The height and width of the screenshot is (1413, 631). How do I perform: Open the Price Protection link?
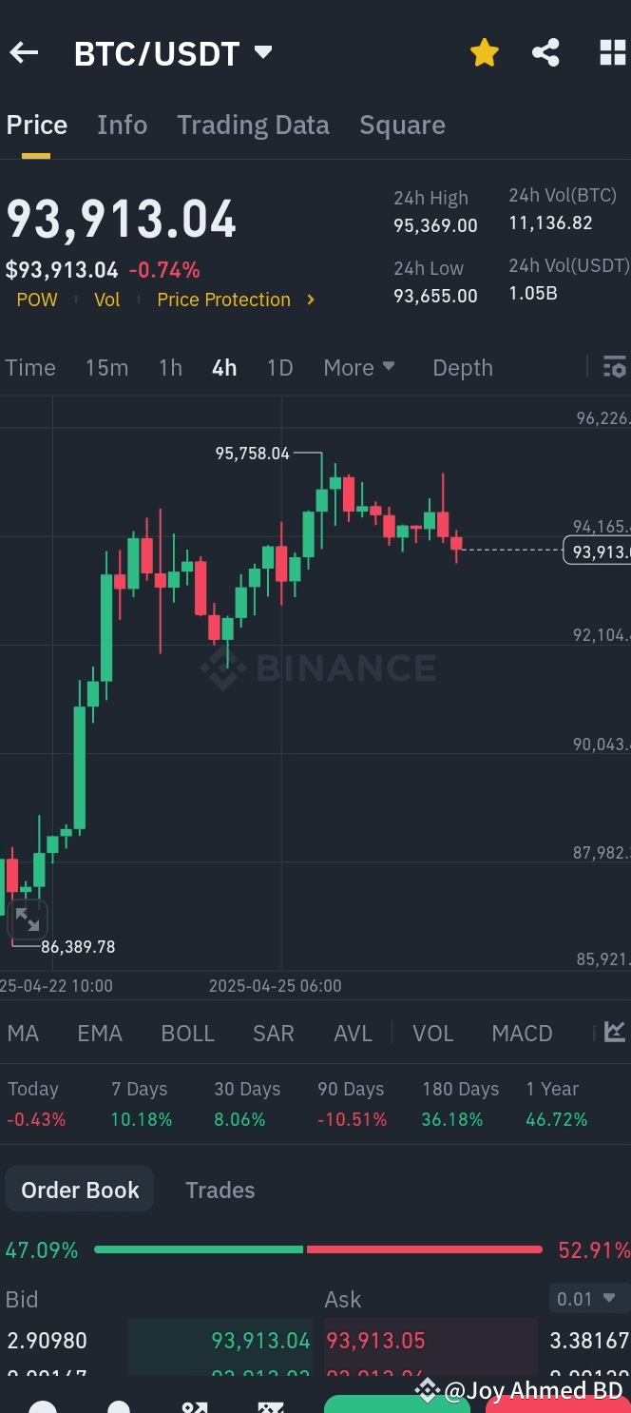(223, 300)
